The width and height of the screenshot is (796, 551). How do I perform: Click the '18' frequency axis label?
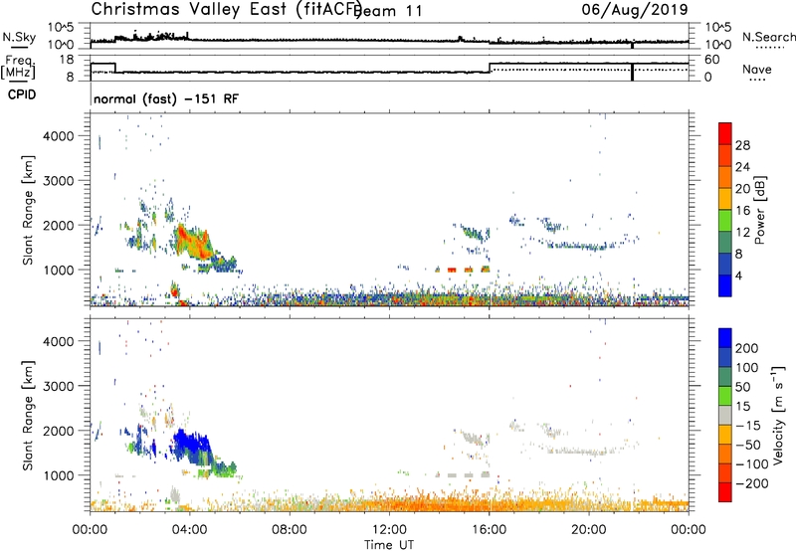67,60
